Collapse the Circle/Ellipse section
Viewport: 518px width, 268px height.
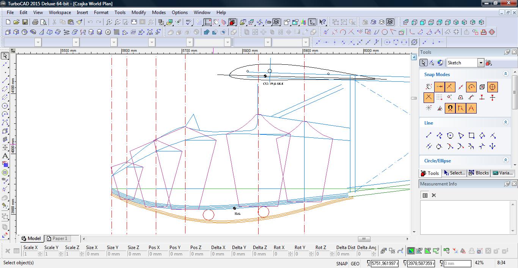(505, 160)
